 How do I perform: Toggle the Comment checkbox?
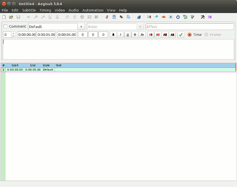point(5,26)
